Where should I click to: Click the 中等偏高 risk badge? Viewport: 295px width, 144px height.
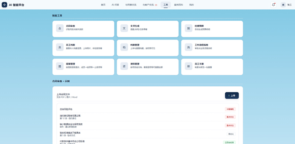click(x=230, y=109)
